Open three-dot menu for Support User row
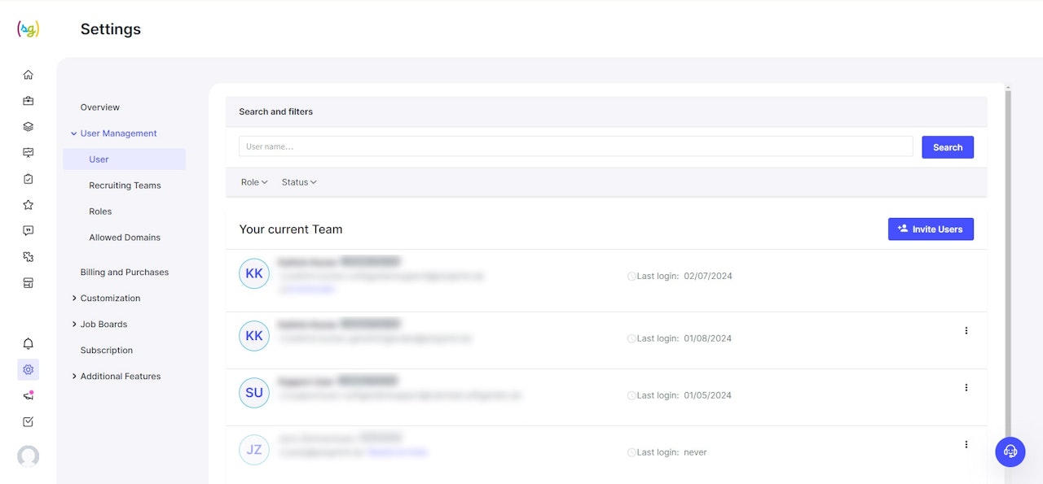Image resolution: width=1043 pixels, height=484 pixels. click(966, 387)
